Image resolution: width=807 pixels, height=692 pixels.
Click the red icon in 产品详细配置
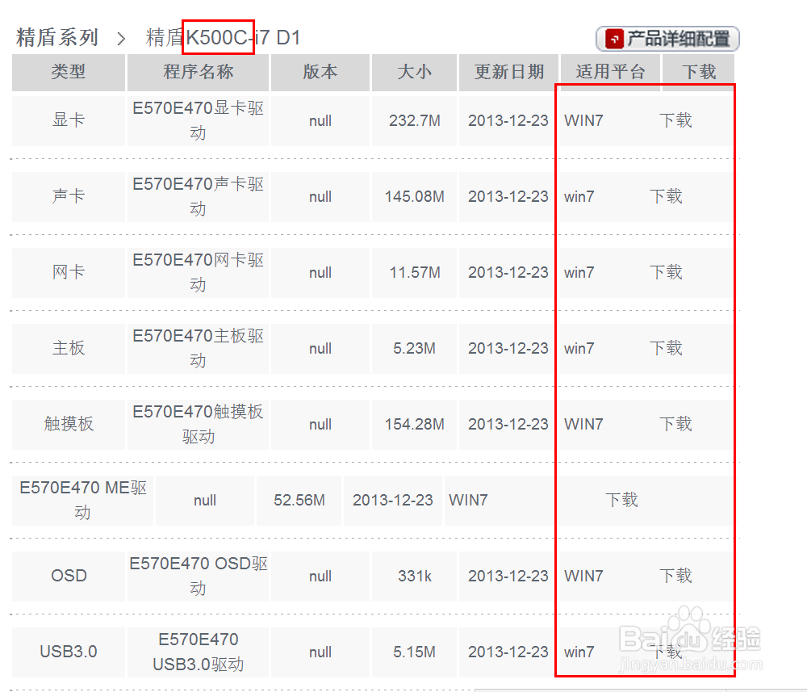(x=614, y=39)
